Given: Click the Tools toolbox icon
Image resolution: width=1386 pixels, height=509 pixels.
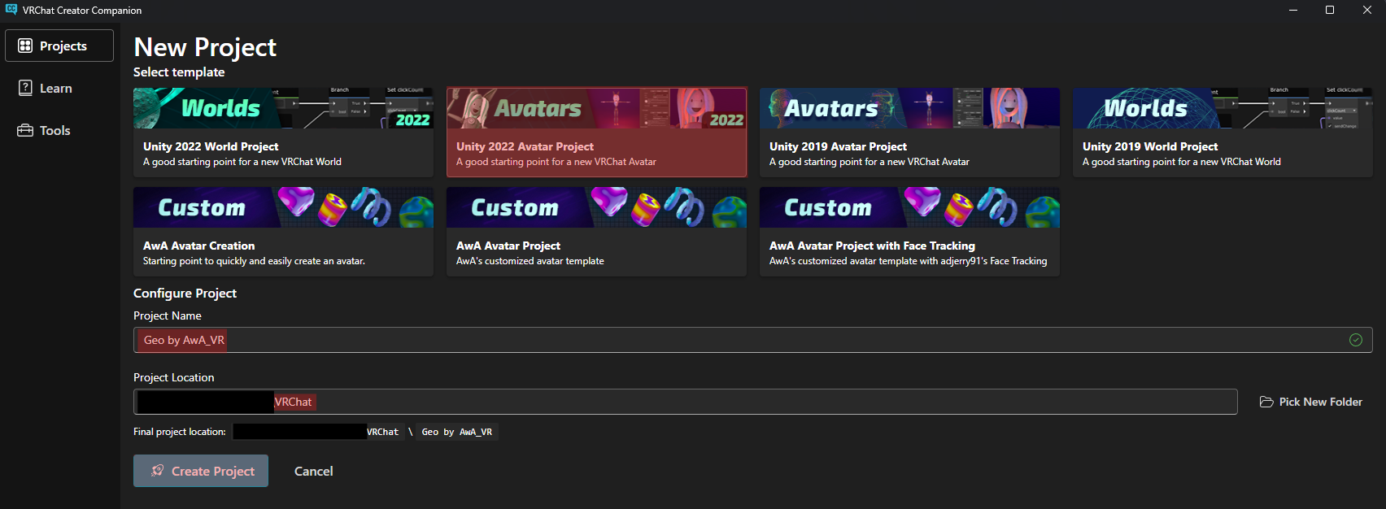Looking at the screenshot, I should coord(25,130).
